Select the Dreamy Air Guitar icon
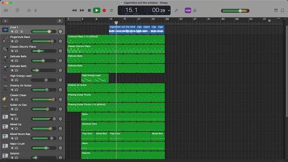 (5, 88)
